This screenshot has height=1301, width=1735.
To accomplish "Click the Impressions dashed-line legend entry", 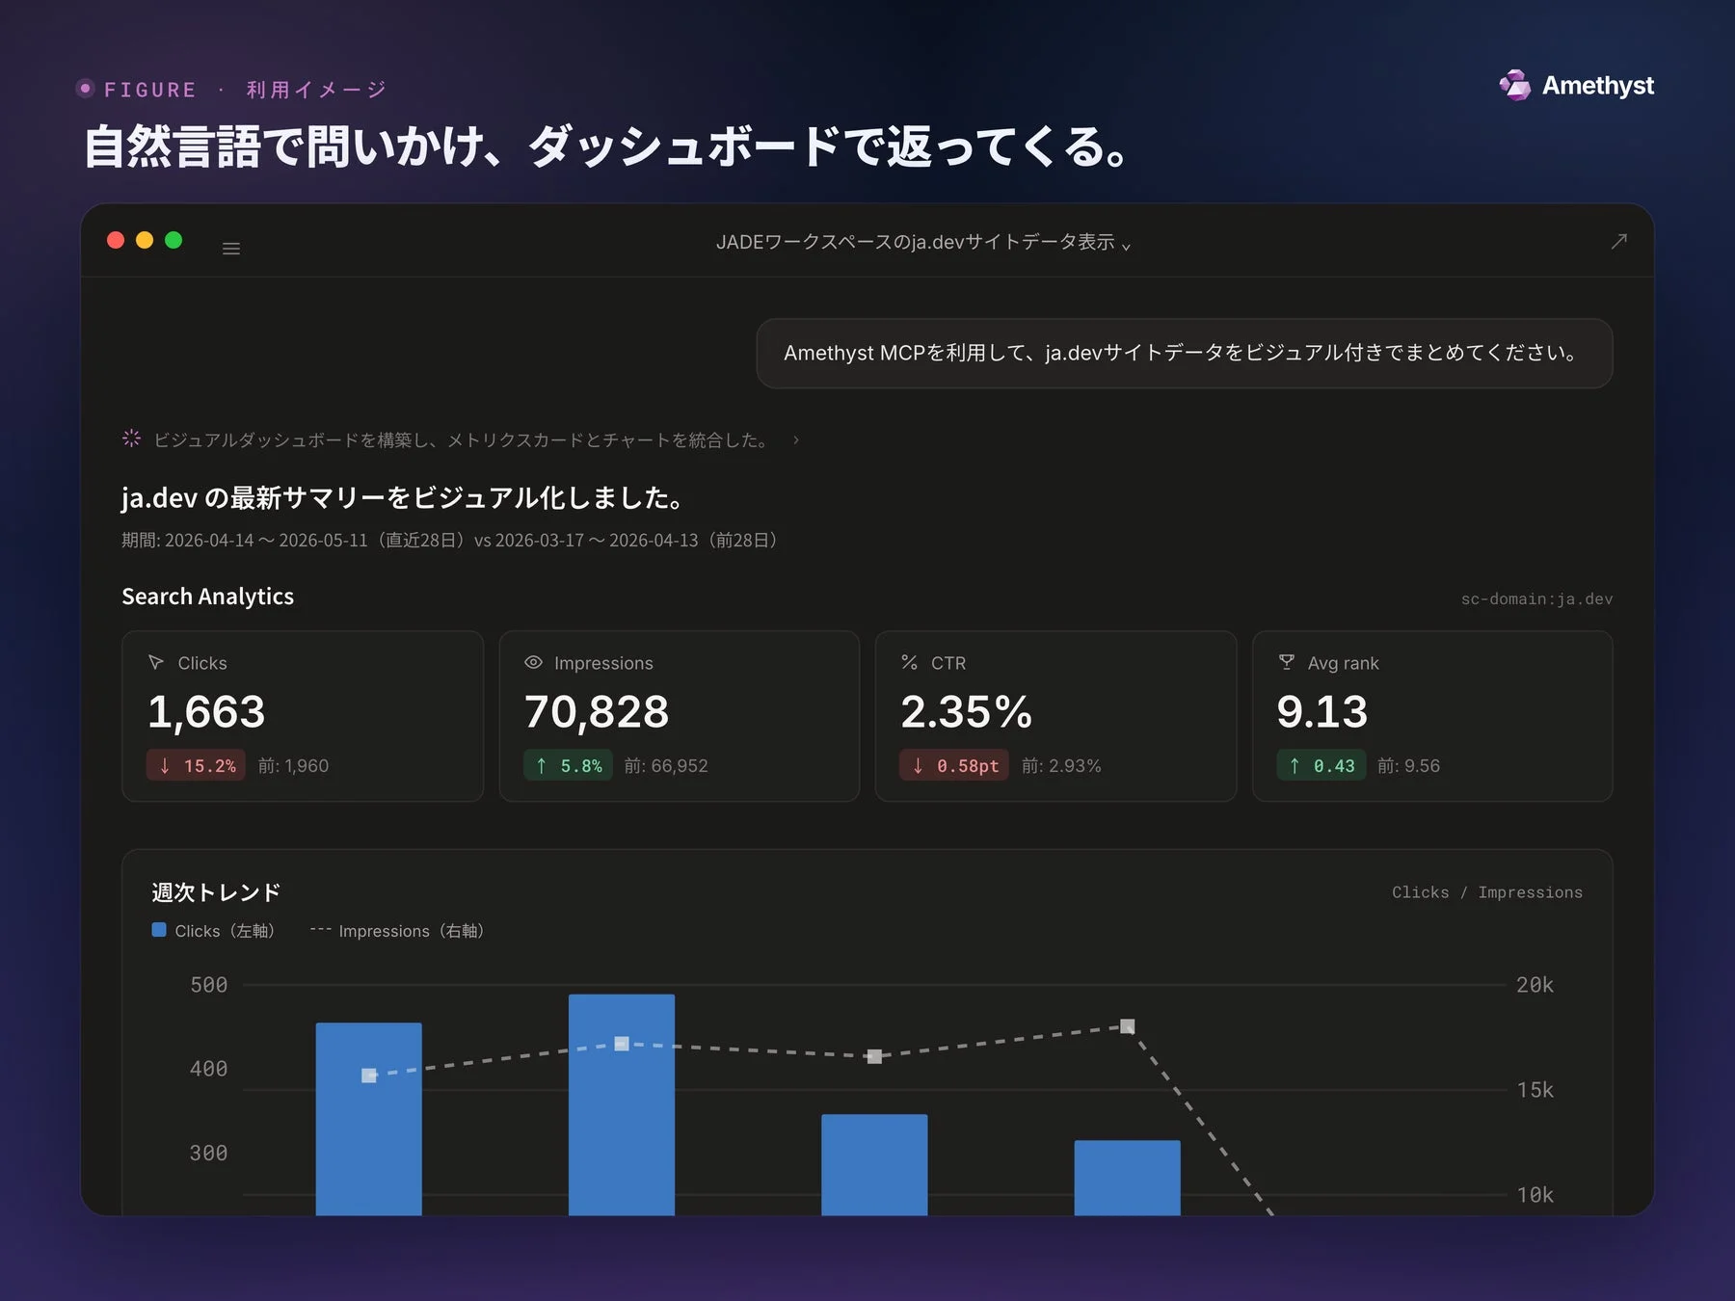I will click(x=397, y=931).
